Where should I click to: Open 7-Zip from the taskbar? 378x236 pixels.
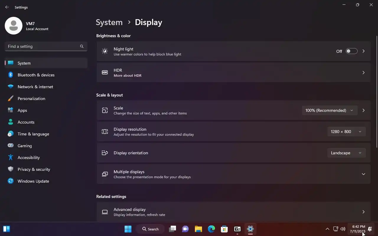(237, 229)
